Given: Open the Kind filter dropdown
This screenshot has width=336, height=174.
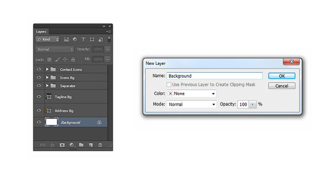Looking at the screenshot, I should [48, 39].
